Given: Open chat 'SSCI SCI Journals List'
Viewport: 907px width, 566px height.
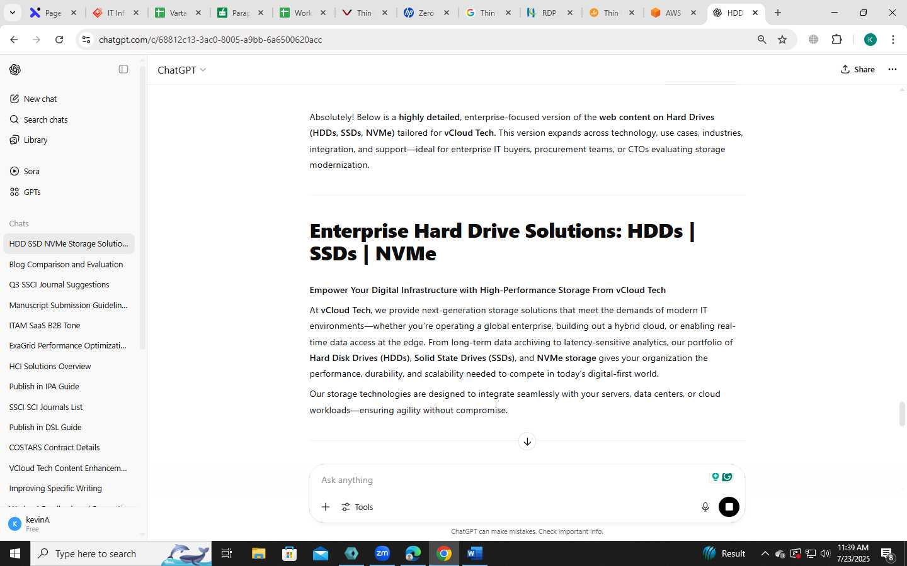Looking at the screenshot, I should (x=69, y=407).
